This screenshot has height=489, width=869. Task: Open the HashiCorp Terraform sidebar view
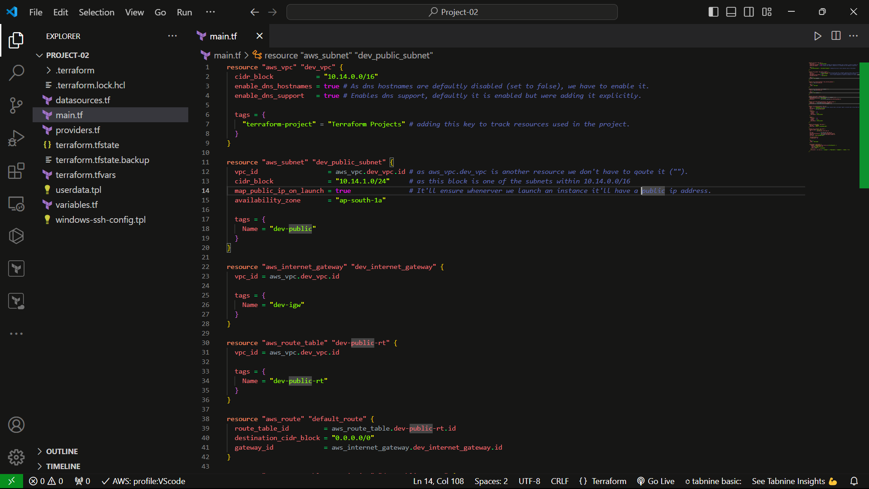tap(16, 268)
